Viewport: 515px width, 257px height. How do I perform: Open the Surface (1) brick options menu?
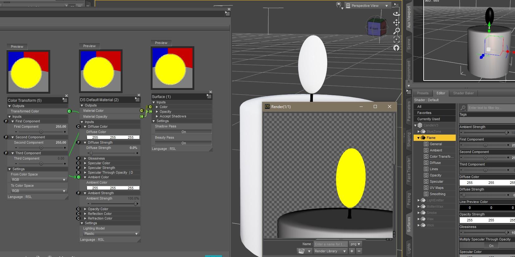coord(209,96)
